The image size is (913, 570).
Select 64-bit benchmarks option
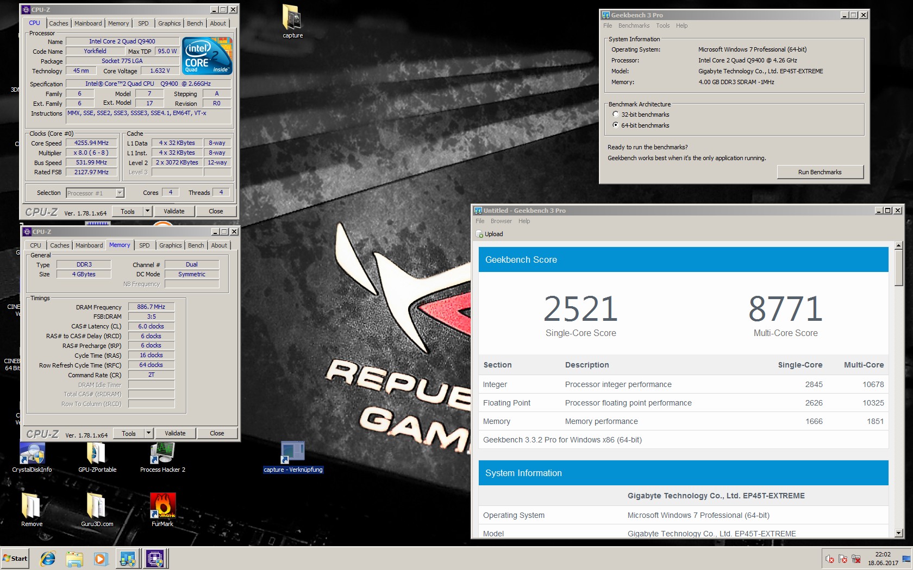point(615,125)
